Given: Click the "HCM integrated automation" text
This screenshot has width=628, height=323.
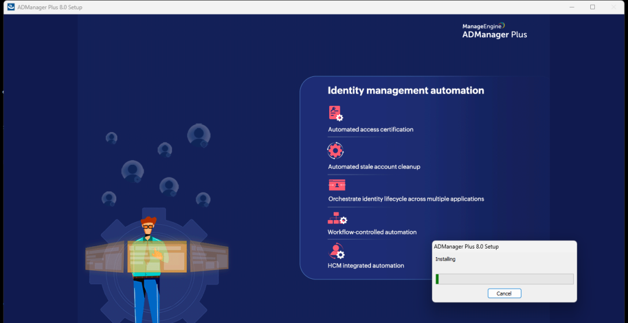Looking at the screenshot, I should click(366, 265).
